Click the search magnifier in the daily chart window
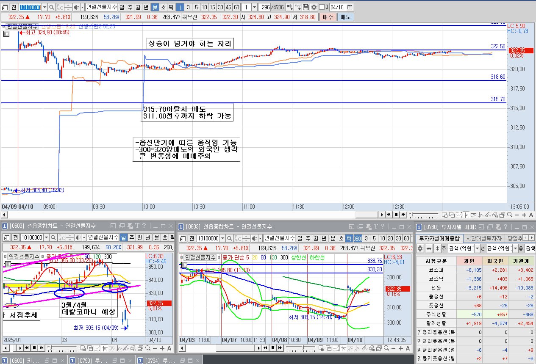 pyautogui.click(x=54, y=237)
